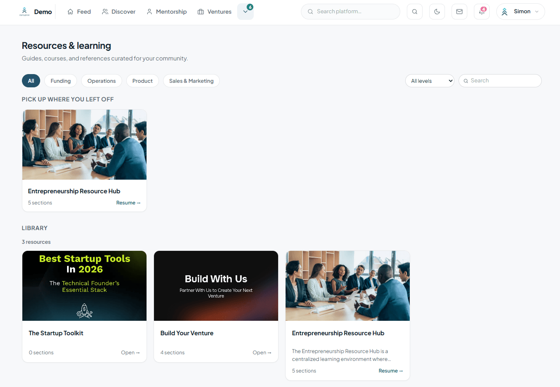Click the Demo logo icon
560x387 pixels.
[x=24, y=12]
